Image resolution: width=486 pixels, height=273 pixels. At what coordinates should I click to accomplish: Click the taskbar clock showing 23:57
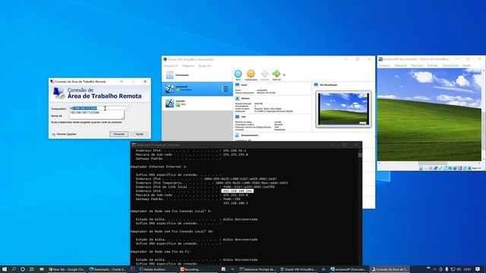pyautogui.click(x=468, y=269)
